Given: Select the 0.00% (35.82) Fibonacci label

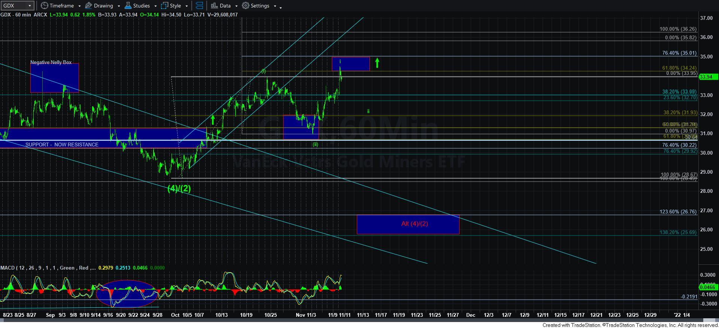Looking at the screenshot, I should tap(681, 37).
